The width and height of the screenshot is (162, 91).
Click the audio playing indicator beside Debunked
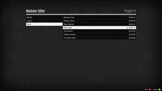[127, 28]
